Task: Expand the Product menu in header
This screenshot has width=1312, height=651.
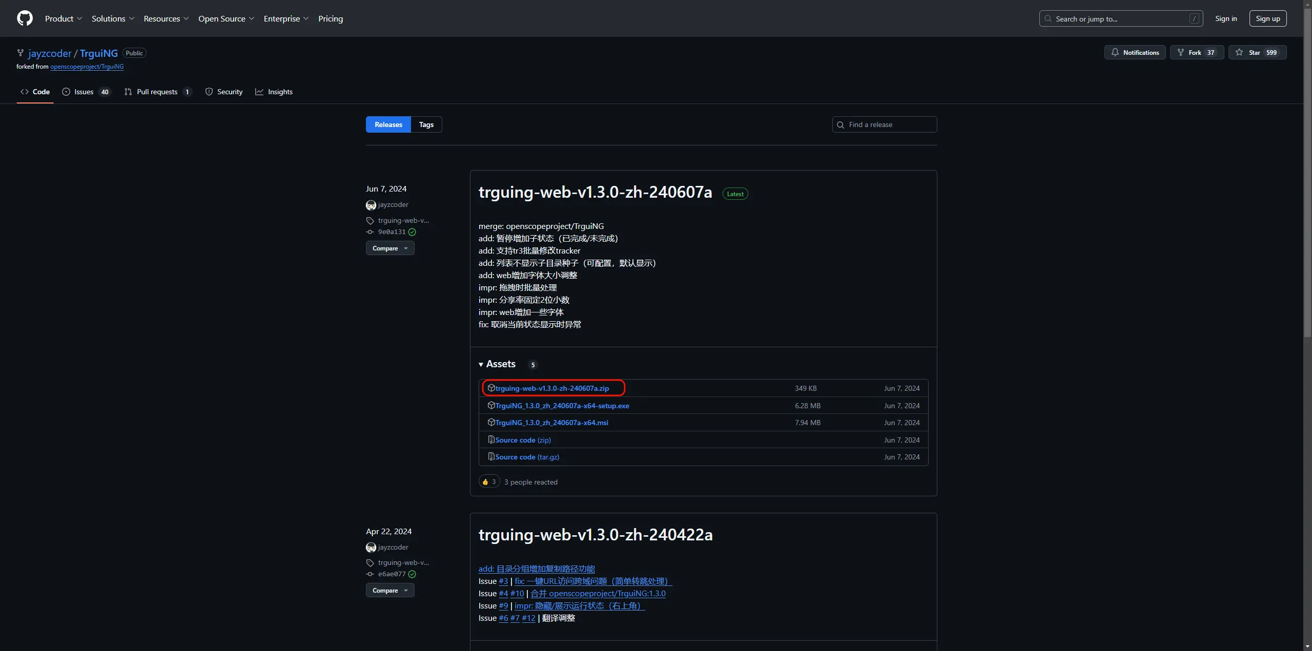Action: (x=64, y=18)
